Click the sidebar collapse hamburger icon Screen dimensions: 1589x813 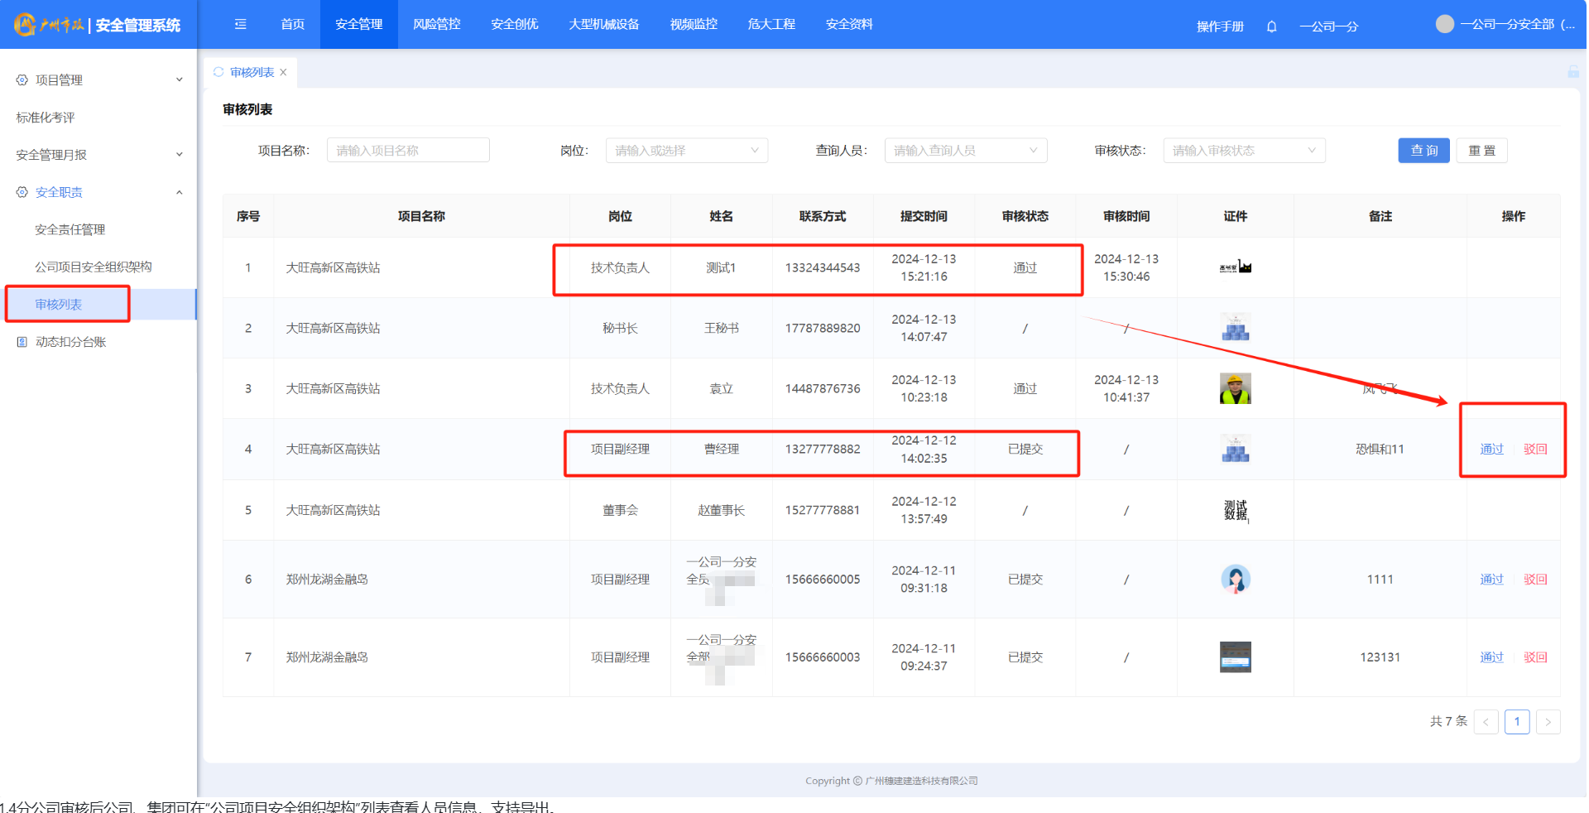point(240,25)
